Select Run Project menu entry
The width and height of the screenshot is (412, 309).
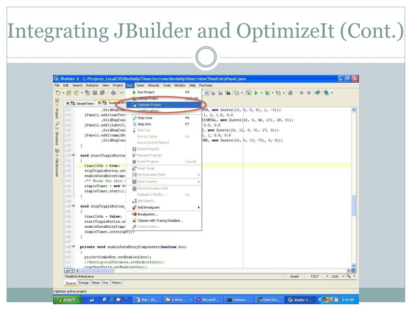point(164,92)
